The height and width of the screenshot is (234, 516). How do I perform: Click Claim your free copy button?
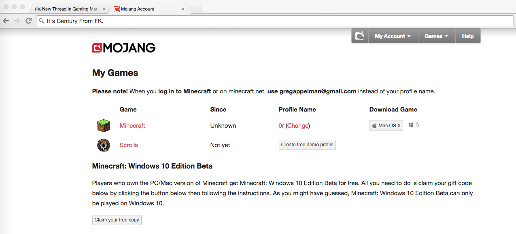point(117,220)
